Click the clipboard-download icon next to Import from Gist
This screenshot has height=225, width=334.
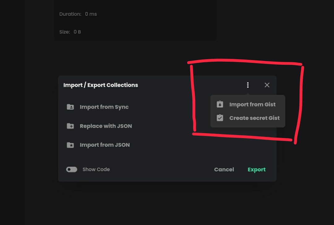point(220,104)
